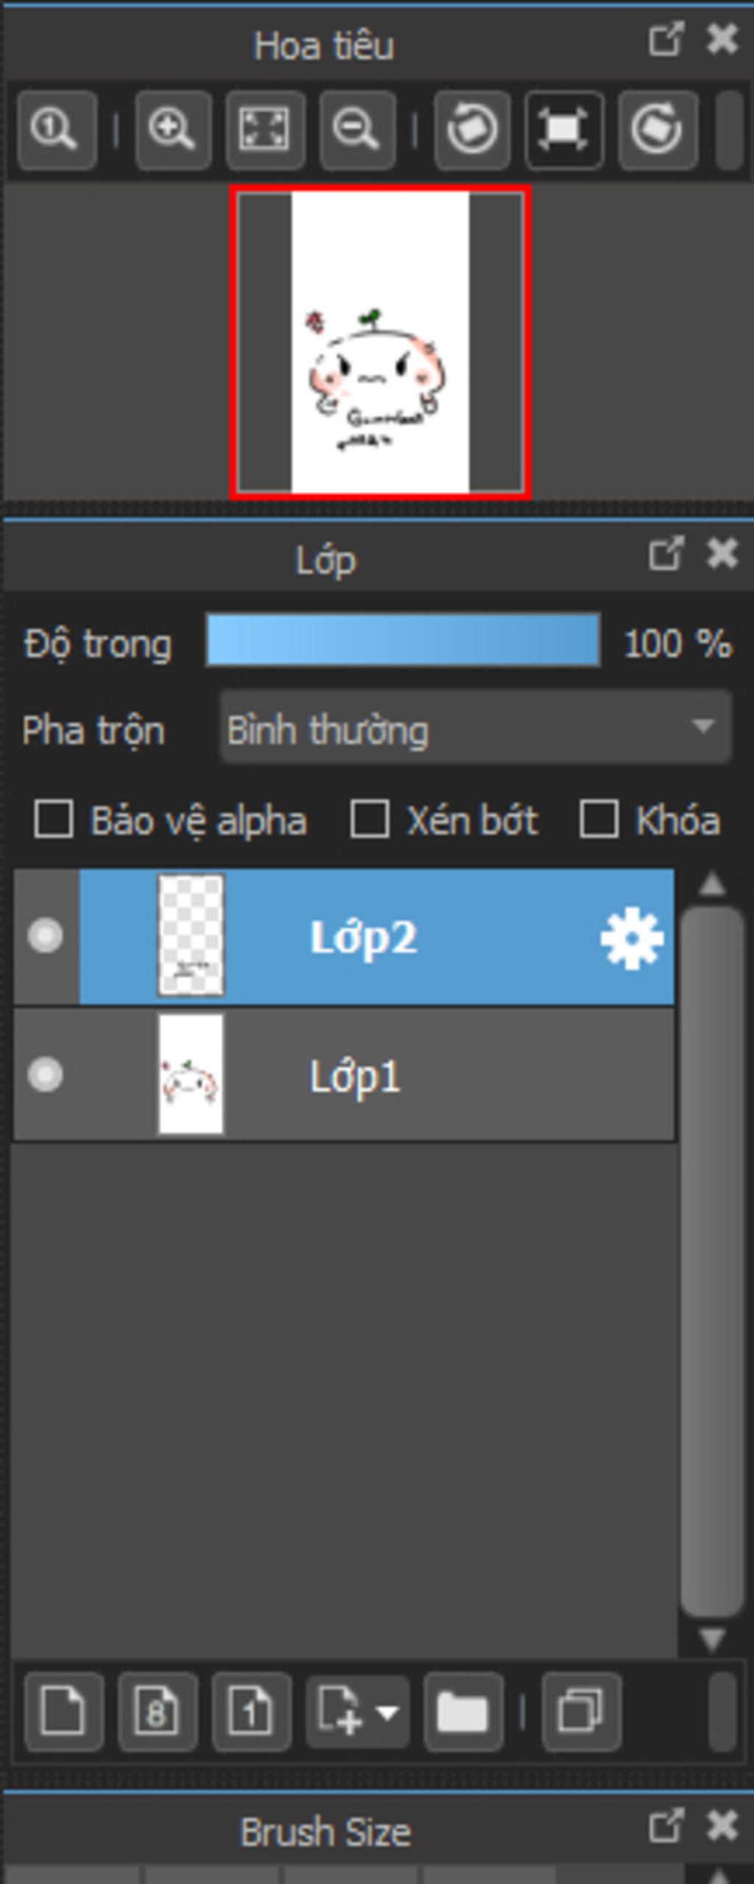Rotate the canvas view counterclockwise
Viewport: 754px width, 1884px height.
click(472, 130)
